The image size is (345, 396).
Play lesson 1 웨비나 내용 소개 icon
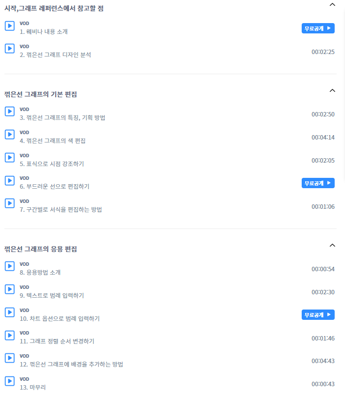point(10,26)
